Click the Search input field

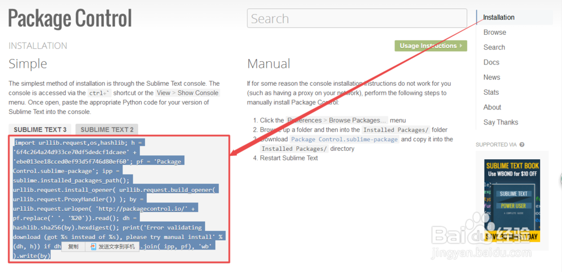[x=357, y=19]
